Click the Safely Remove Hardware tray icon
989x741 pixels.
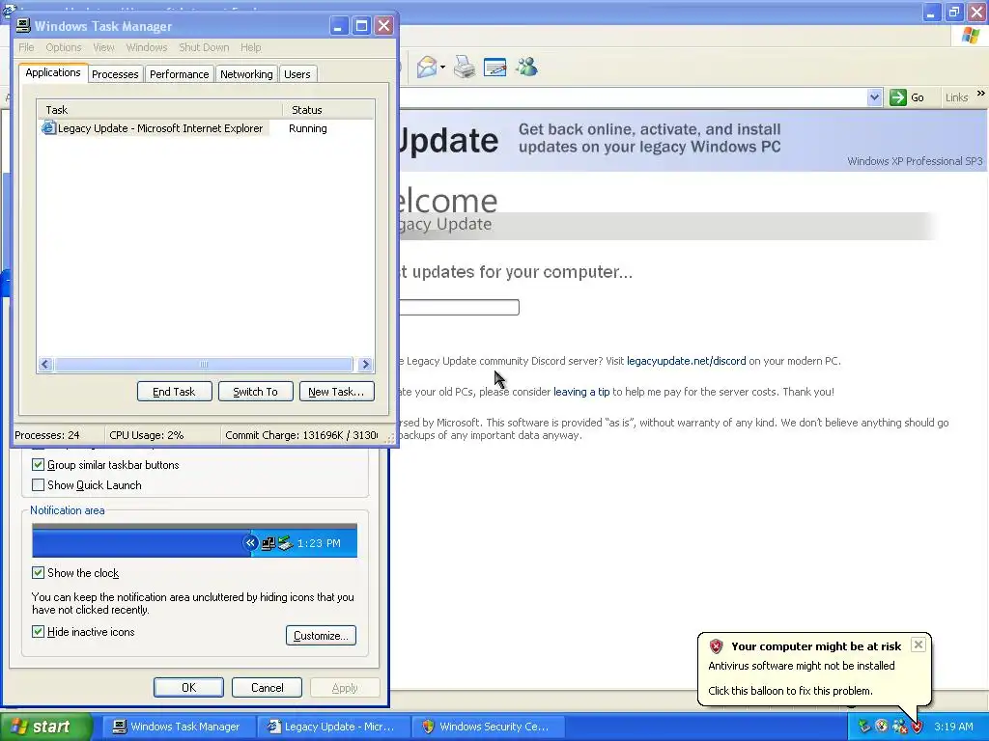tap(864, 727)
